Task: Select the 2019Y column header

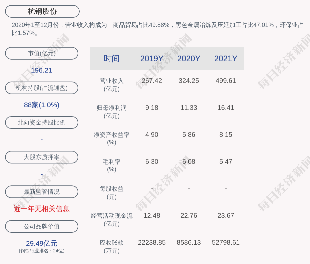Action: click(x=152, y=59)
